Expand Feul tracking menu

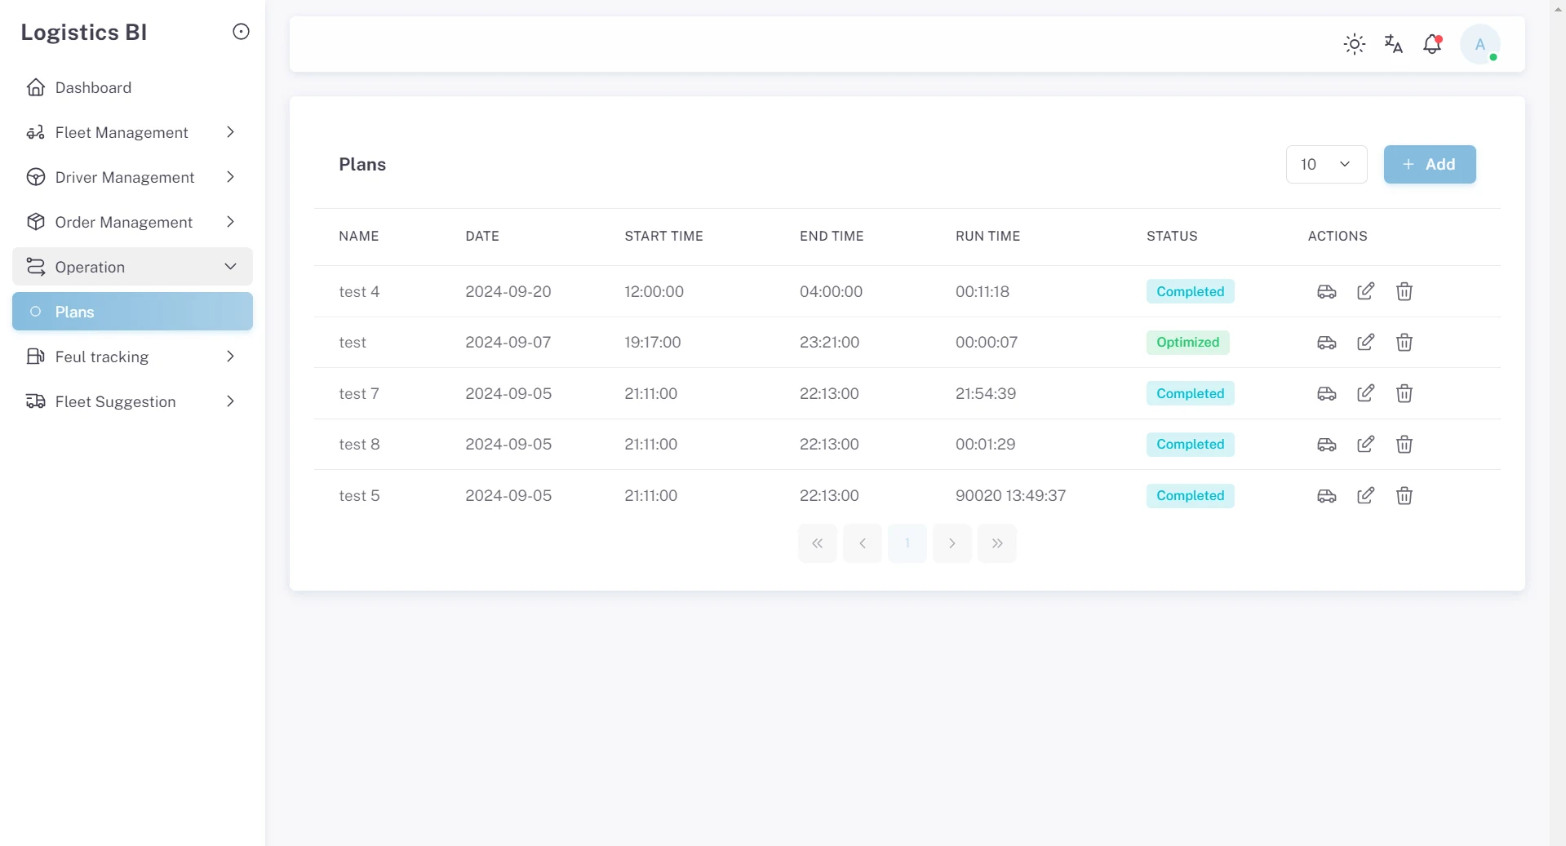click(132, 357)
